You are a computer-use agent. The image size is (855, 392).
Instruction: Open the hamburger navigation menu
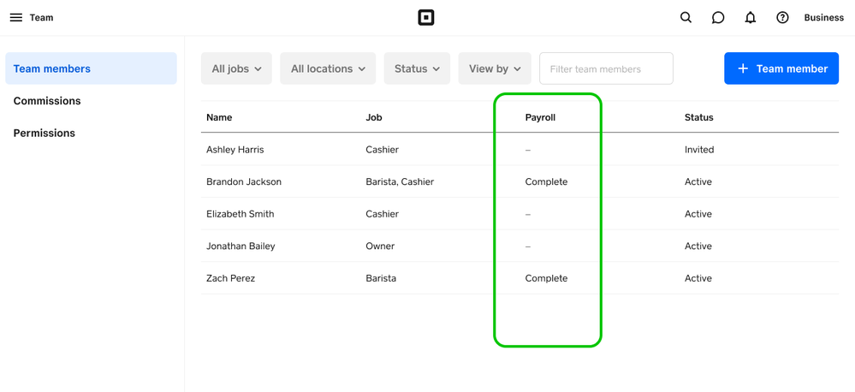15,17
